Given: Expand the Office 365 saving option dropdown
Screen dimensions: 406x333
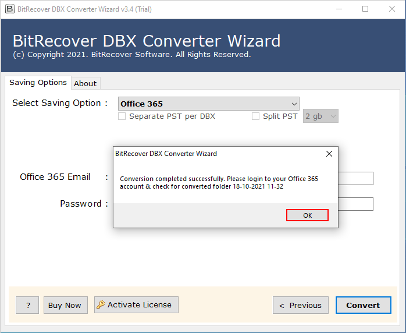Looking at the screenshot, I should pyautogui.click(x=208, y=104).
